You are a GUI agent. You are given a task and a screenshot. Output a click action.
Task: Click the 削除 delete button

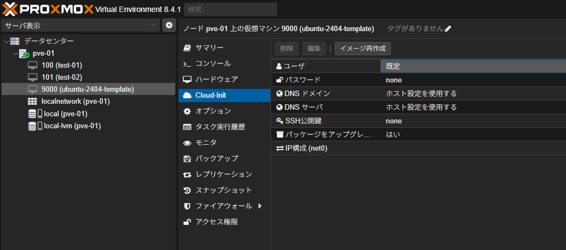coord(287,49)
